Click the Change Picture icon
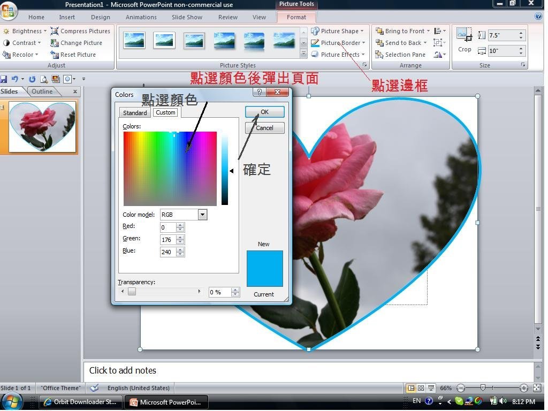 click(x=55, y=43)
